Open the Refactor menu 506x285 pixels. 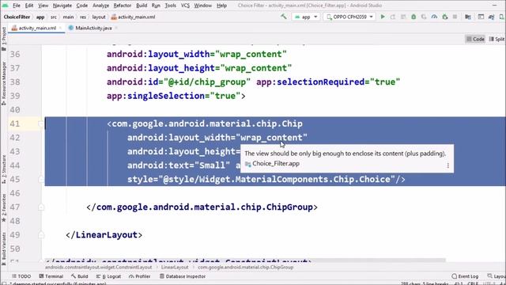123,6
